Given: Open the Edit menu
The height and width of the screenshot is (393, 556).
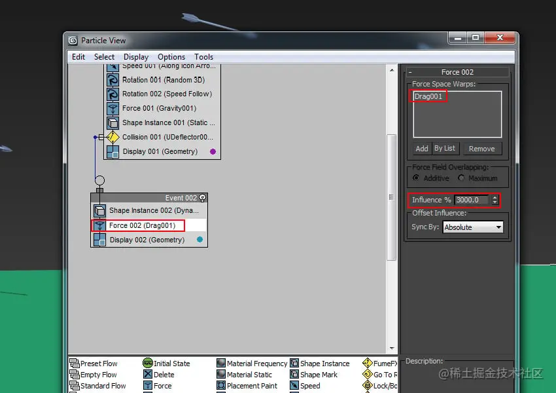Looking at the screenshot, I should [78, 57].
